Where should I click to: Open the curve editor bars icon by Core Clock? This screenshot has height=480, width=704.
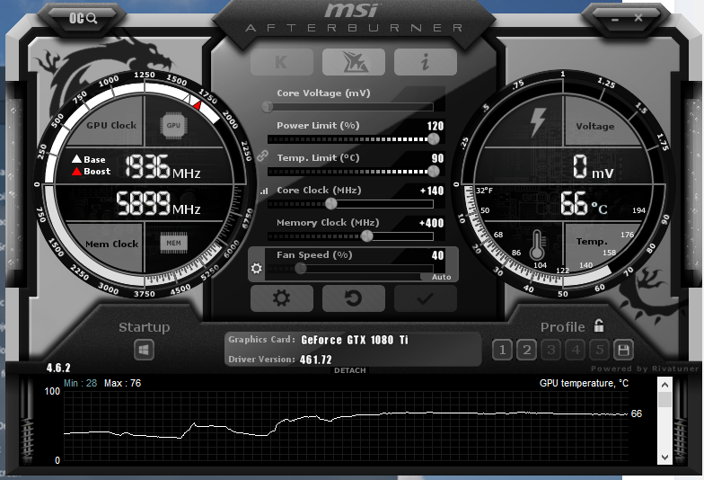point(264,191)
